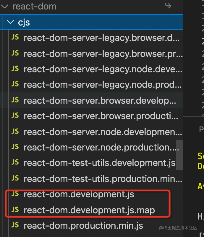This screenshot has width=204, height=237.
Task: Click JS icon of react-dom-server.browser.develop...
Action: click(x=15, y=100)
